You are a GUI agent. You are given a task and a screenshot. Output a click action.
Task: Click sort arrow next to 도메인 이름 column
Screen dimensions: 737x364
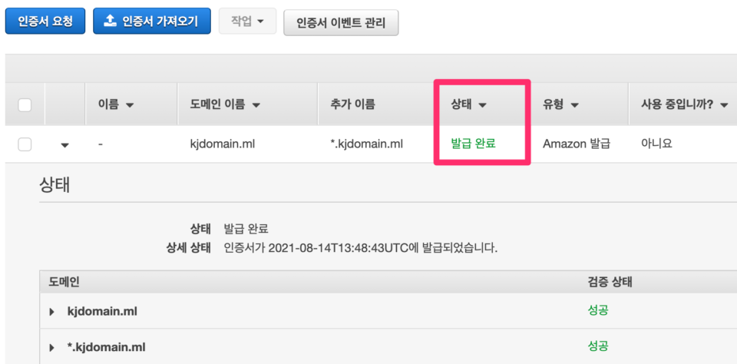[x=256, y=105]
